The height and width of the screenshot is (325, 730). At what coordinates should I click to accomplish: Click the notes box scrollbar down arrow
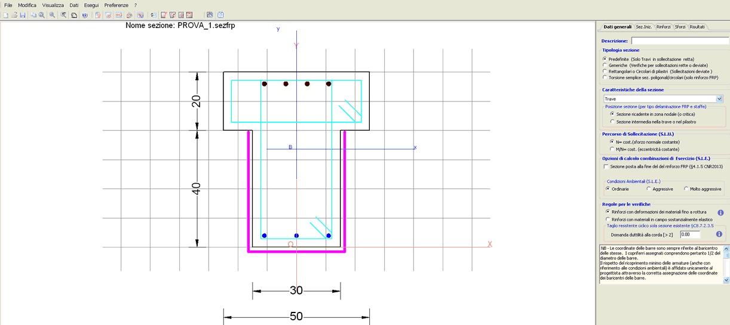tap(726, 280)
